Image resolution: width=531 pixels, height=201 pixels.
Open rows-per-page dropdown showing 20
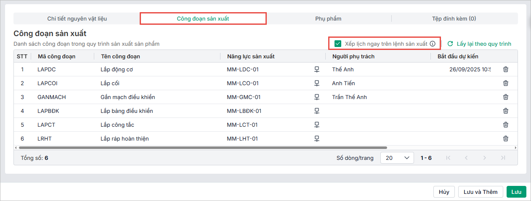click(397, 158)
